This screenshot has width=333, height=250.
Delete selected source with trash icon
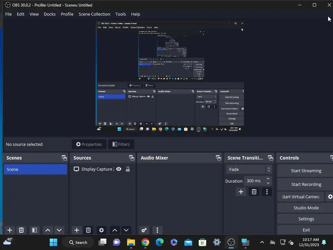click(x=88, y=230)
